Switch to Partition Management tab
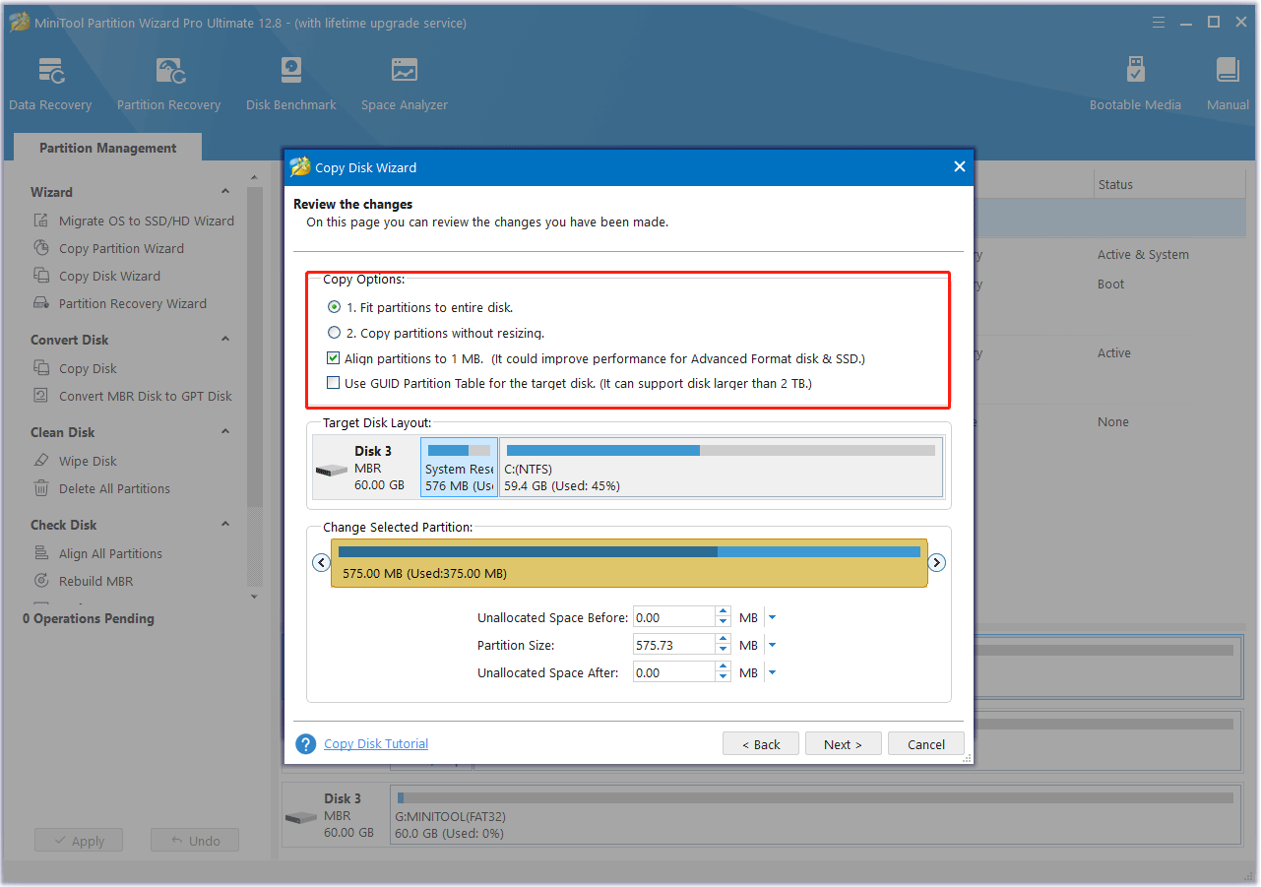Screen dimensions: 1261x887 pyautogui.click(x=107, y=148)
